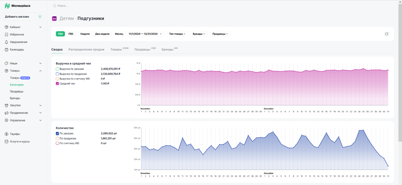The height and width of the screenshot is (185, 402).
Task: Open Категории in the sidebar
Action: tap(17, 85)
